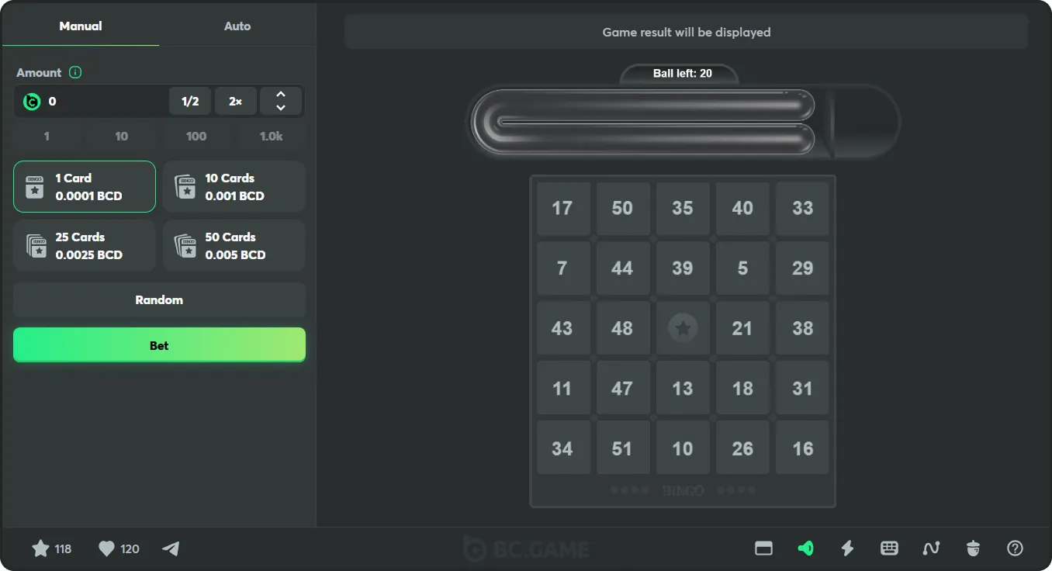Screen dimensions: 1052x571
Task: Select the 10 Cards option
Action: pyautogui.click(x=234, y=187)
